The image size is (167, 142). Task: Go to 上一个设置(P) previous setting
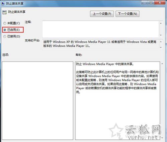102,14
